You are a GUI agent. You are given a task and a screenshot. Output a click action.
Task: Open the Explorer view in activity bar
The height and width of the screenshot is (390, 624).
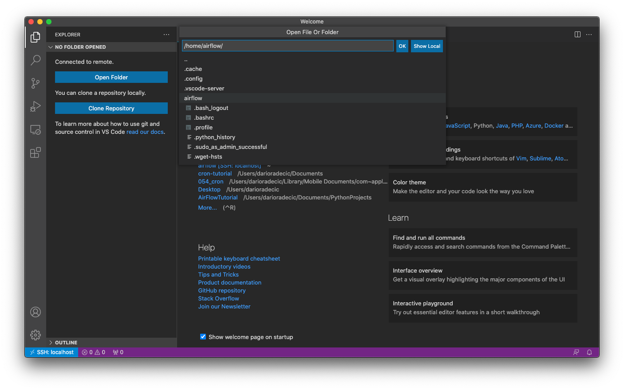tap(36, 37)
